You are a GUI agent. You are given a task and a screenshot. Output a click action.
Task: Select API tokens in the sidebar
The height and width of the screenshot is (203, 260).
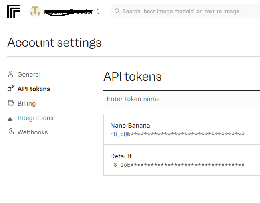(34, 89)
